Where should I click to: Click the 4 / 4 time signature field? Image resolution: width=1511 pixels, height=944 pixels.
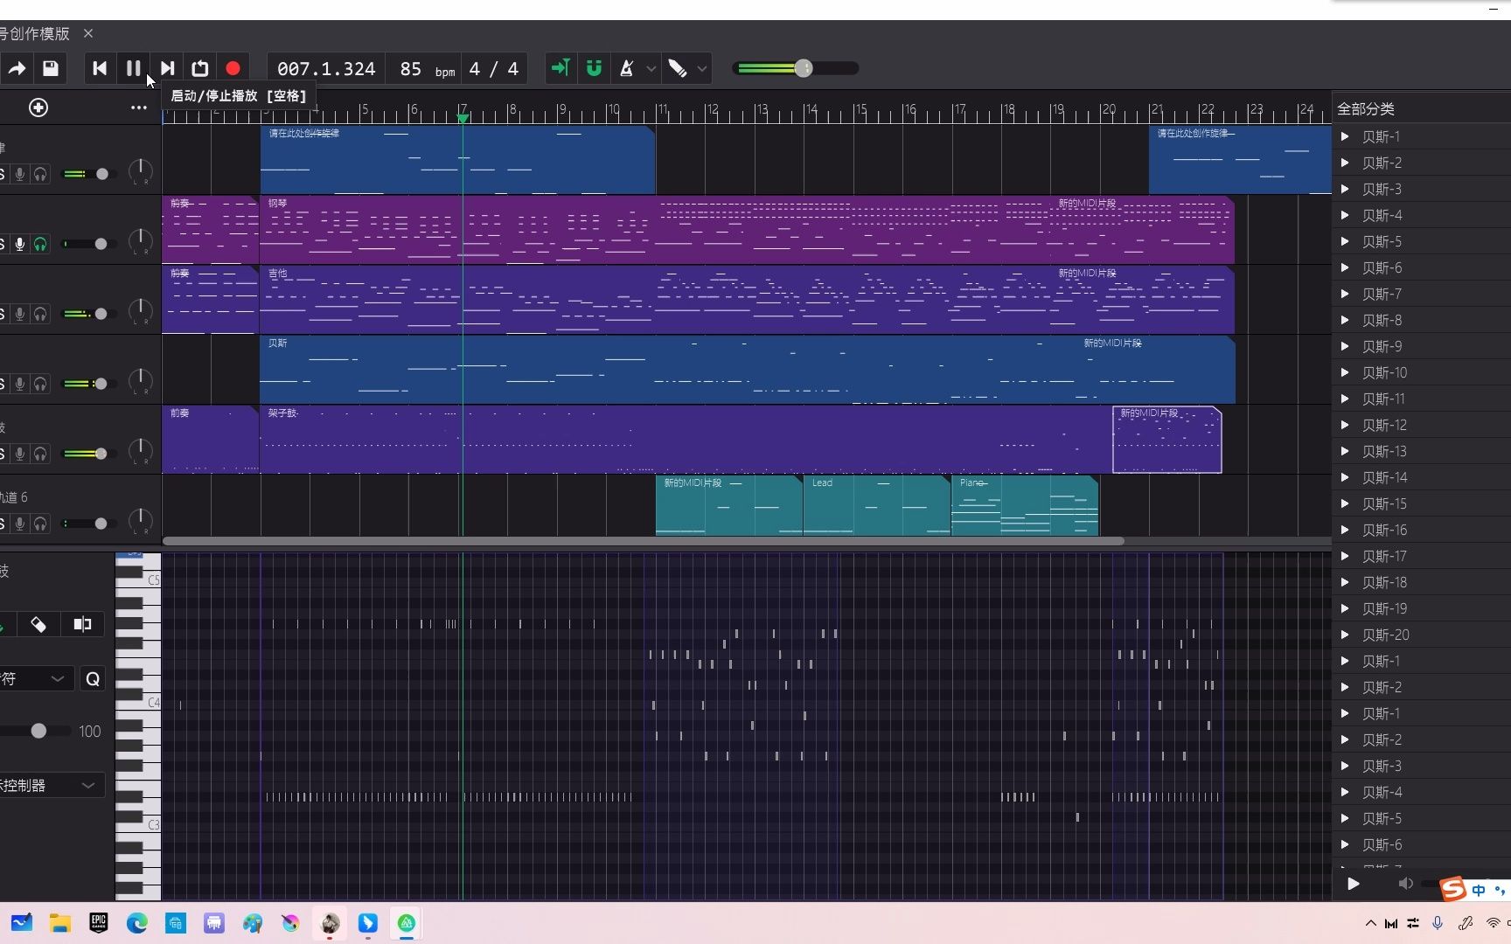pyautogui.click(x=494, y=69)
